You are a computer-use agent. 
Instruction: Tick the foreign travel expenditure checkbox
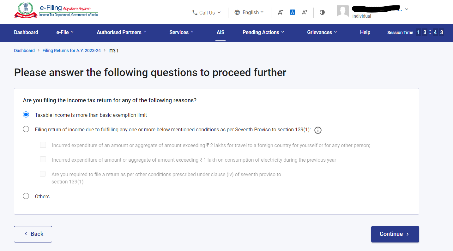43,145
